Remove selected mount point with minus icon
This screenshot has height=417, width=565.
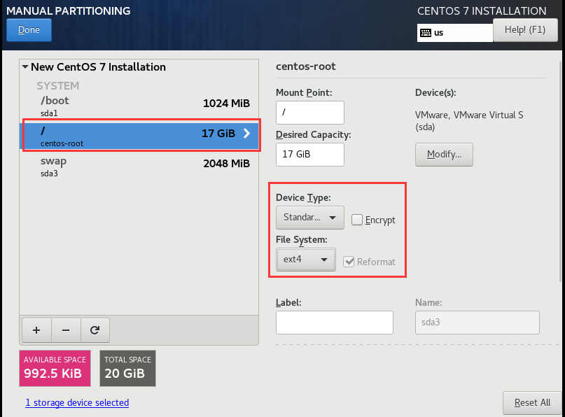click(x=66, y=330)
